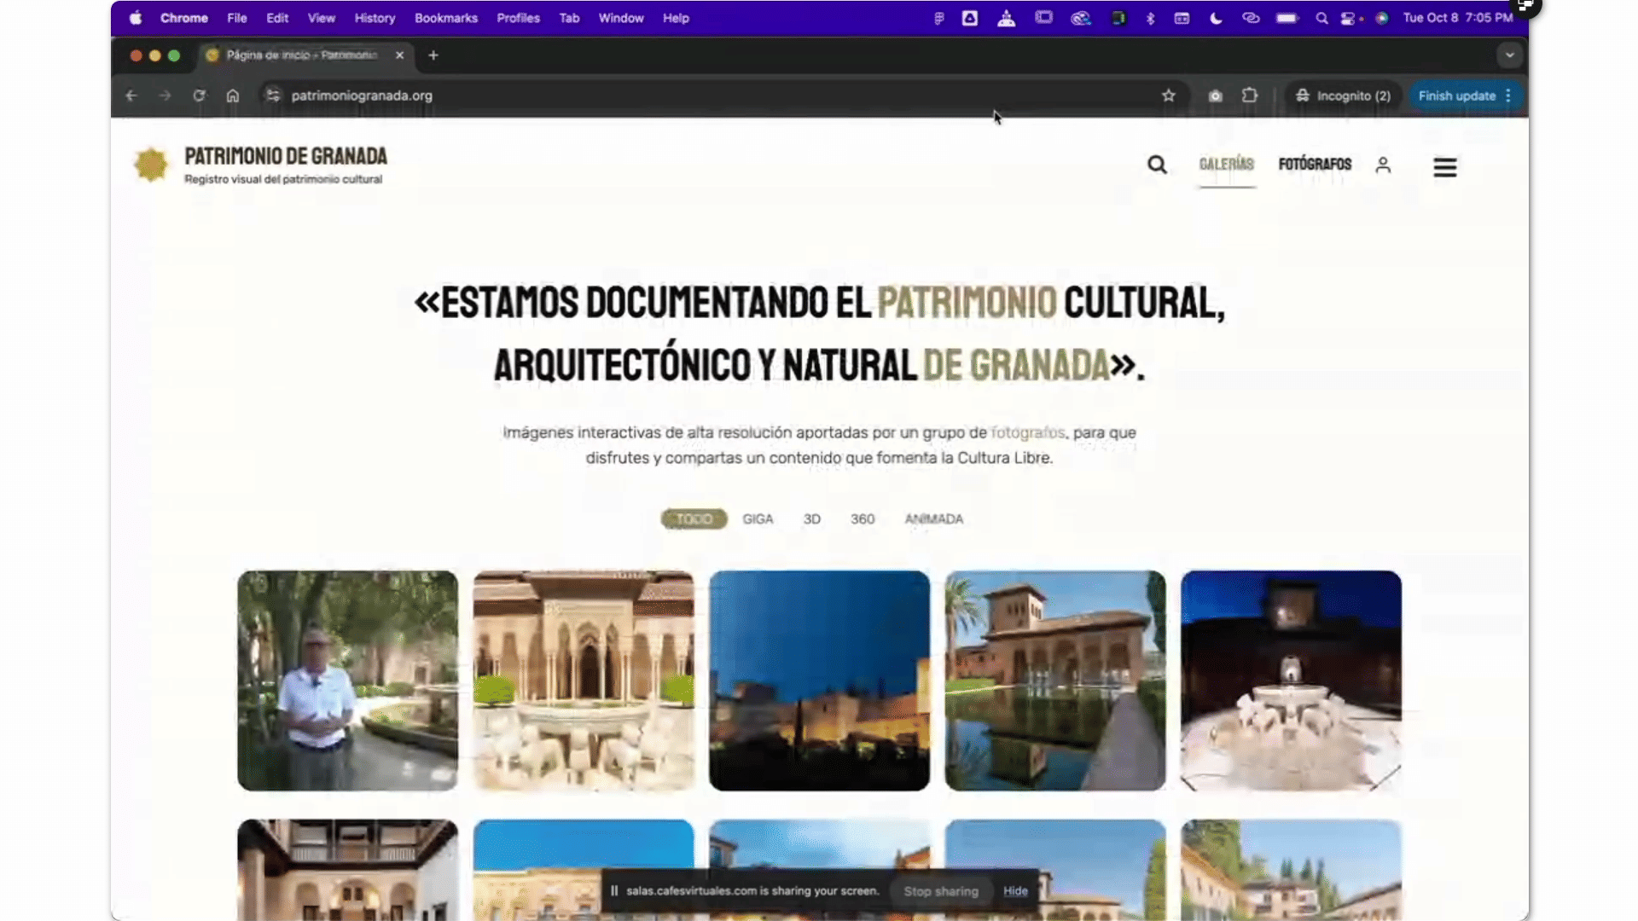Toggle Do Not Disturb moon icon
The height and width of the screenshot is (921, 1638).
[1216, 18]
